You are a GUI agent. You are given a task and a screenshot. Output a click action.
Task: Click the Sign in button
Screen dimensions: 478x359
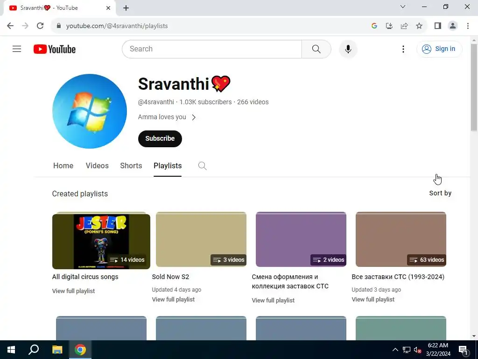pyautogui.click(x=439, y=49)
